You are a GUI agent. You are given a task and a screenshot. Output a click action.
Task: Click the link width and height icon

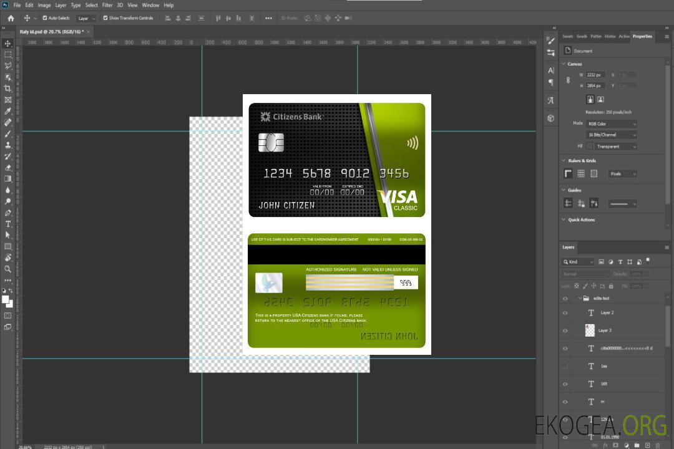click(x=568, y=80)
